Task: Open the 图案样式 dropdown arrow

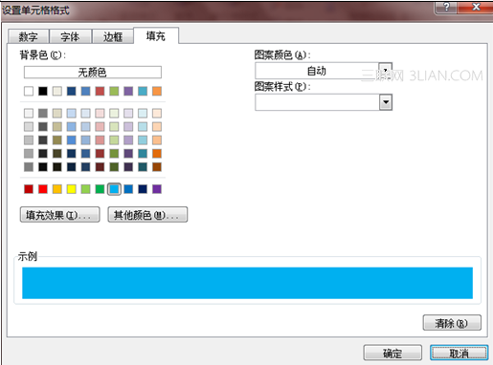Action: (386, 102)
